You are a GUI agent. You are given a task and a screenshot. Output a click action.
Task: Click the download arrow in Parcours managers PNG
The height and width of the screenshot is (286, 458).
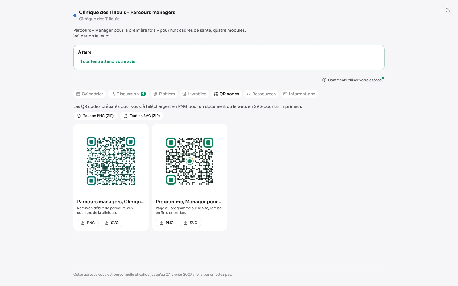83,223
